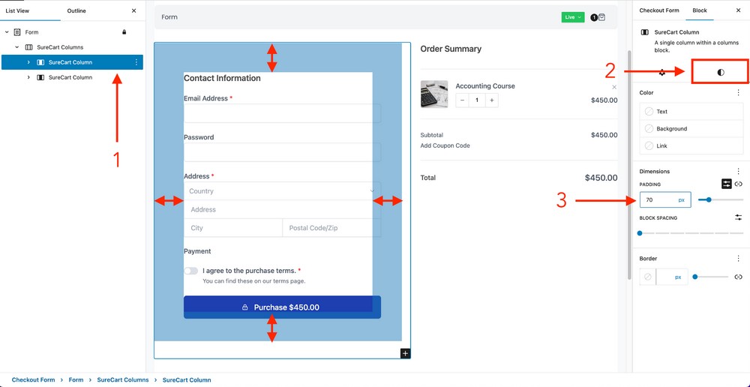The height and width of the screenshot is (387, 750).
Task: Open Border panel options menu
Action: [738, 258]
